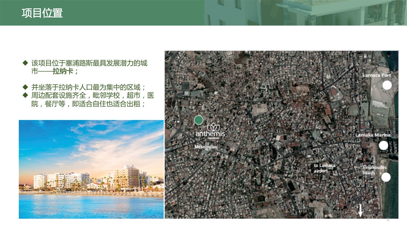Select the white circle by Larnaka Marina
The height and width of the screenshot is (226, 407).
click(383, 145)
